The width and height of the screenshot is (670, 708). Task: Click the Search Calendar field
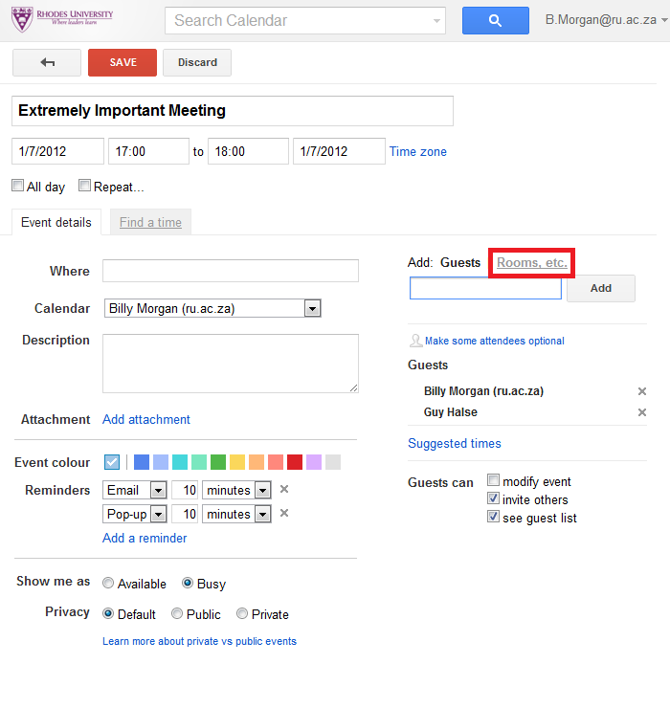click(305, 20)
